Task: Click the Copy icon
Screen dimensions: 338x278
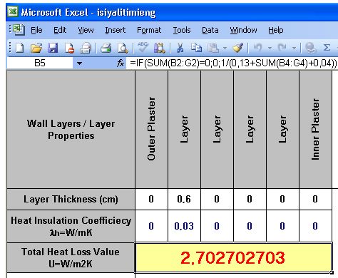Action: pos(196,48)
